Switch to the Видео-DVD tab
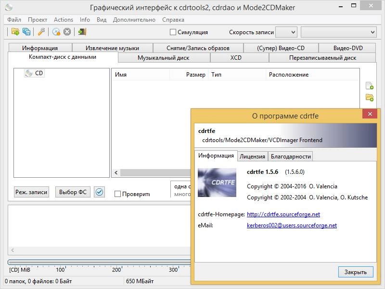385x289 pixels. pyautogui.click(x=348, y=48)
